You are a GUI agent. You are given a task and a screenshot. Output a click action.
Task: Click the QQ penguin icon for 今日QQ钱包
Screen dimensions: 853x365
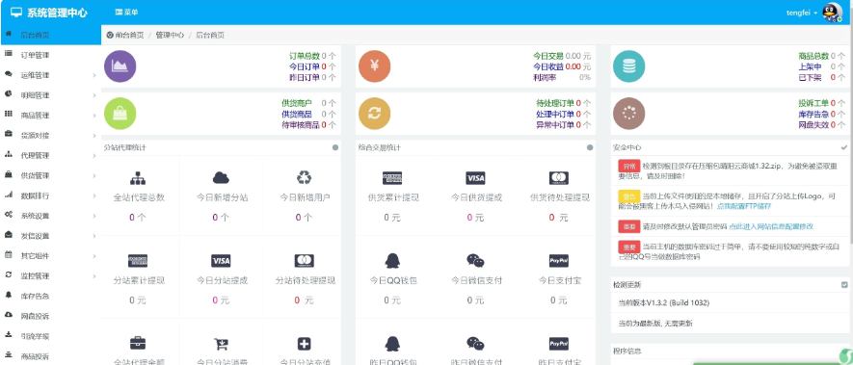click(392, 261)
